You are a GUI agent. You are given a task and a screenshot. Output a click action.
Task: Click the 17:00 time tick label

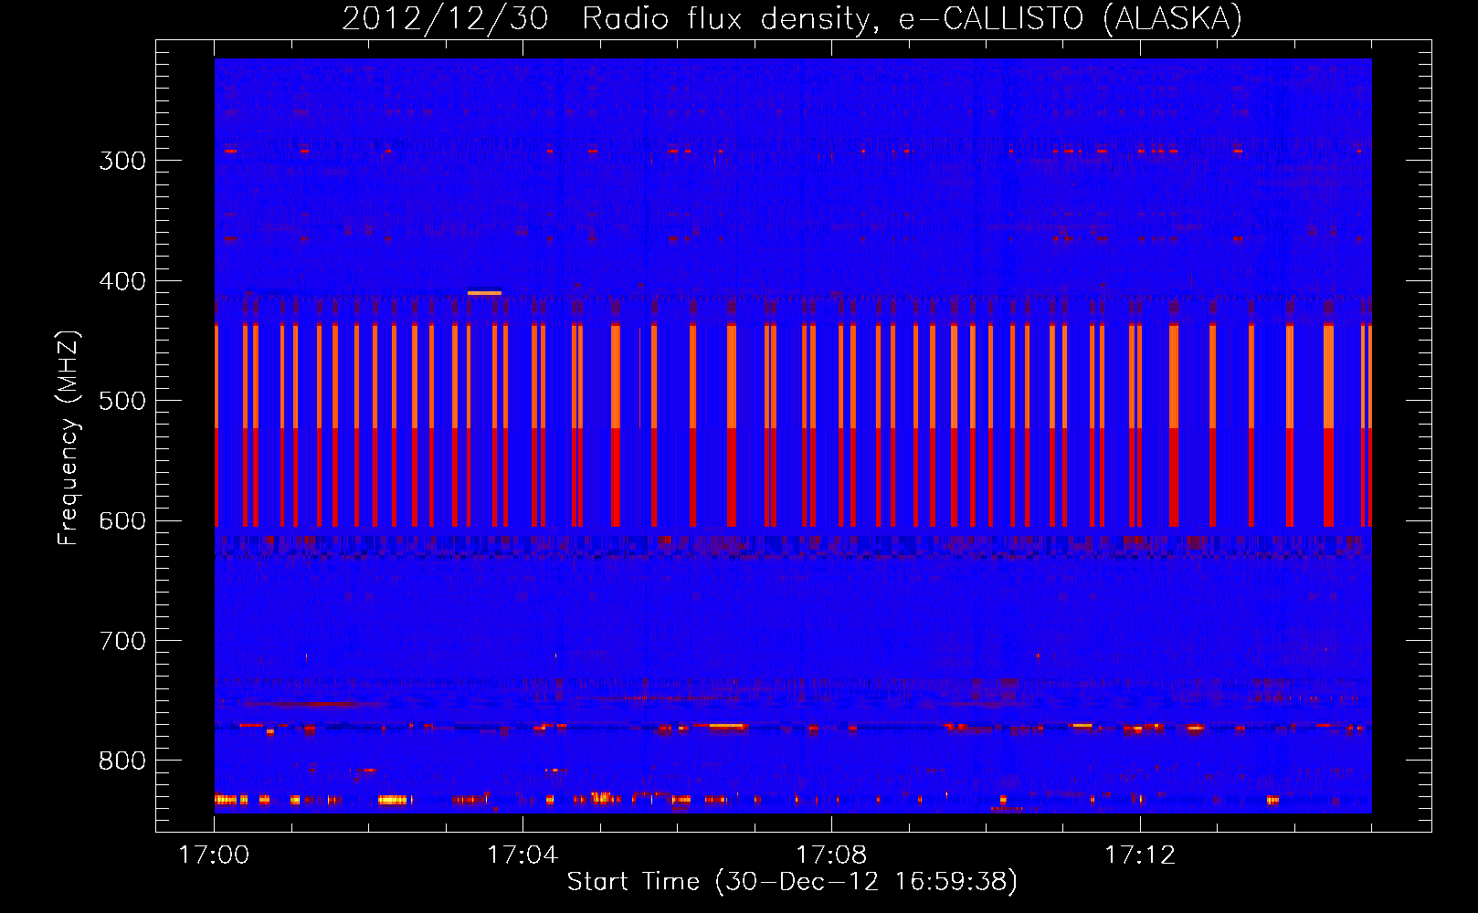click(x=214, y=855)
